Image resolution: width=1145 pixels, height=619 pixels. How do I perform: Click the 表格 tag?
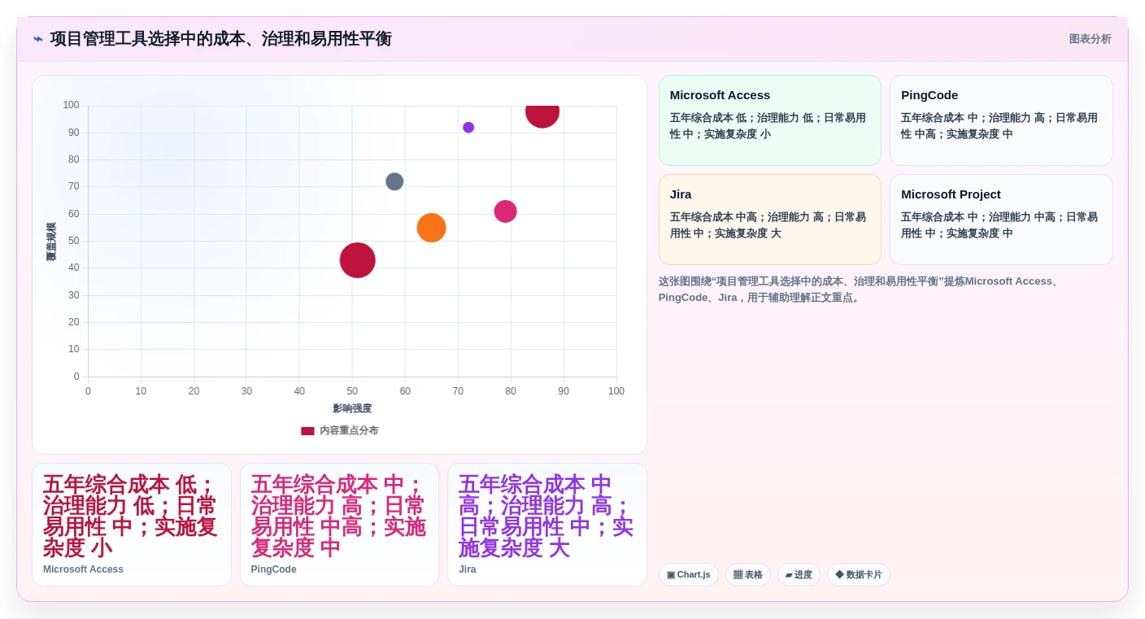point(748,575)
